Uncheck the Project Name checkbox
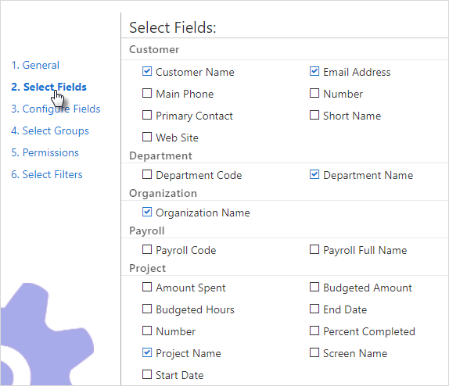The width and height of the screenshot is (449, 386). tap(147, 352)
